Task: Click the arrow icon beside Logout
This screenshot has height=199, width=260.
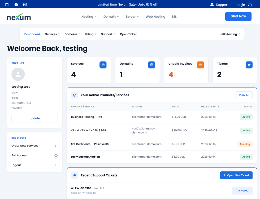Action: [56, 165]
